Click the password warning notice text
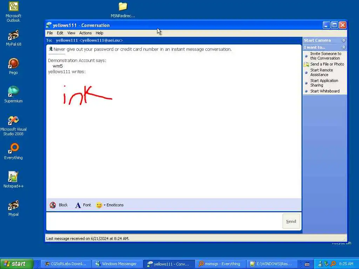This screenshot has height=269, width=359. 142,49
